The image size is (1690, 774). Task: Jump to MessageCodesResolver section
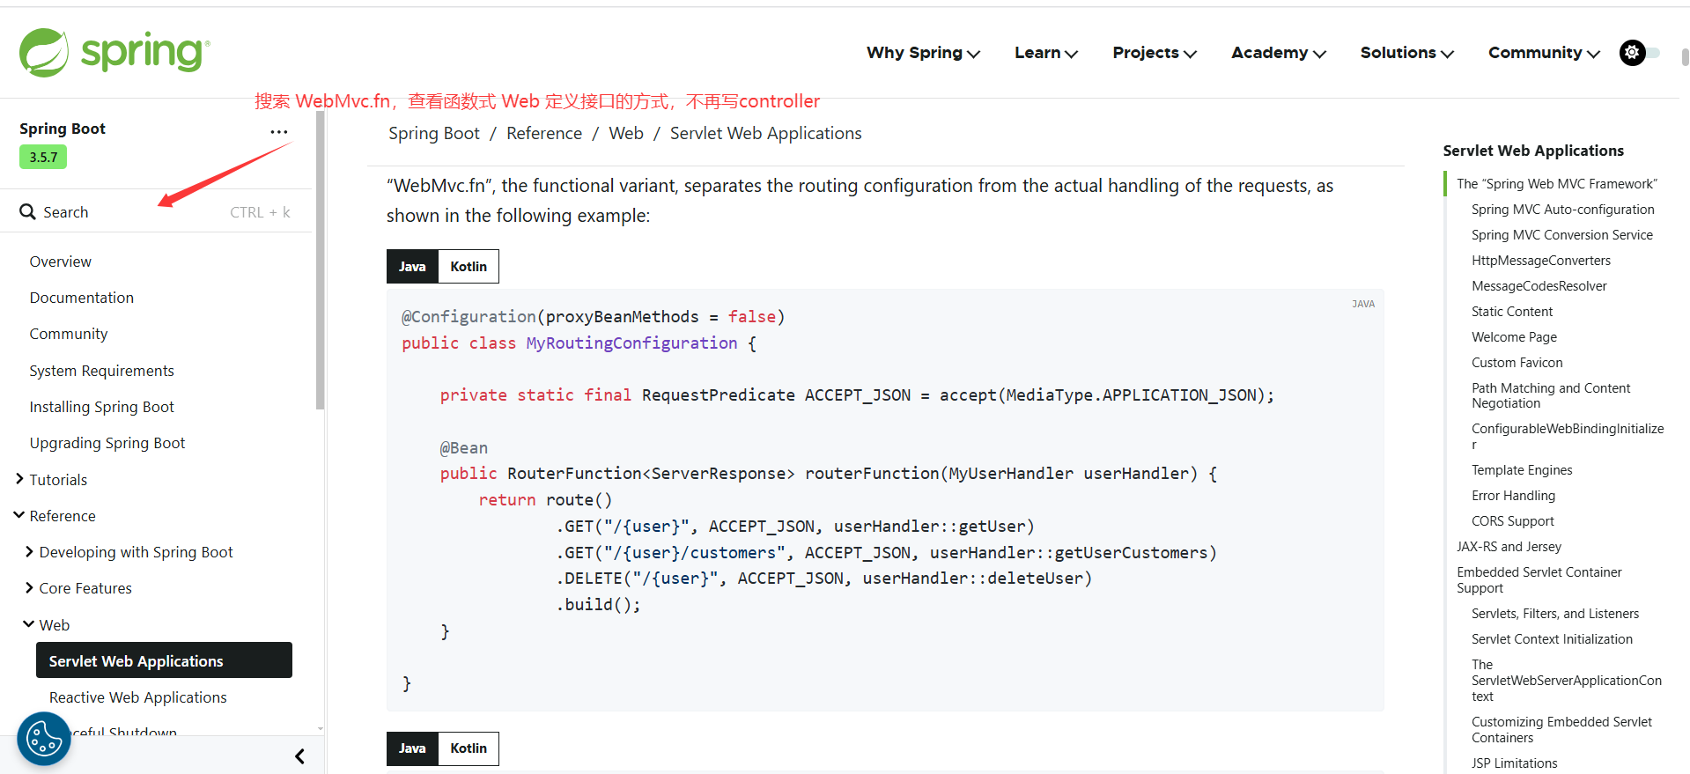pyautogui.click(x=1539, y=286)
